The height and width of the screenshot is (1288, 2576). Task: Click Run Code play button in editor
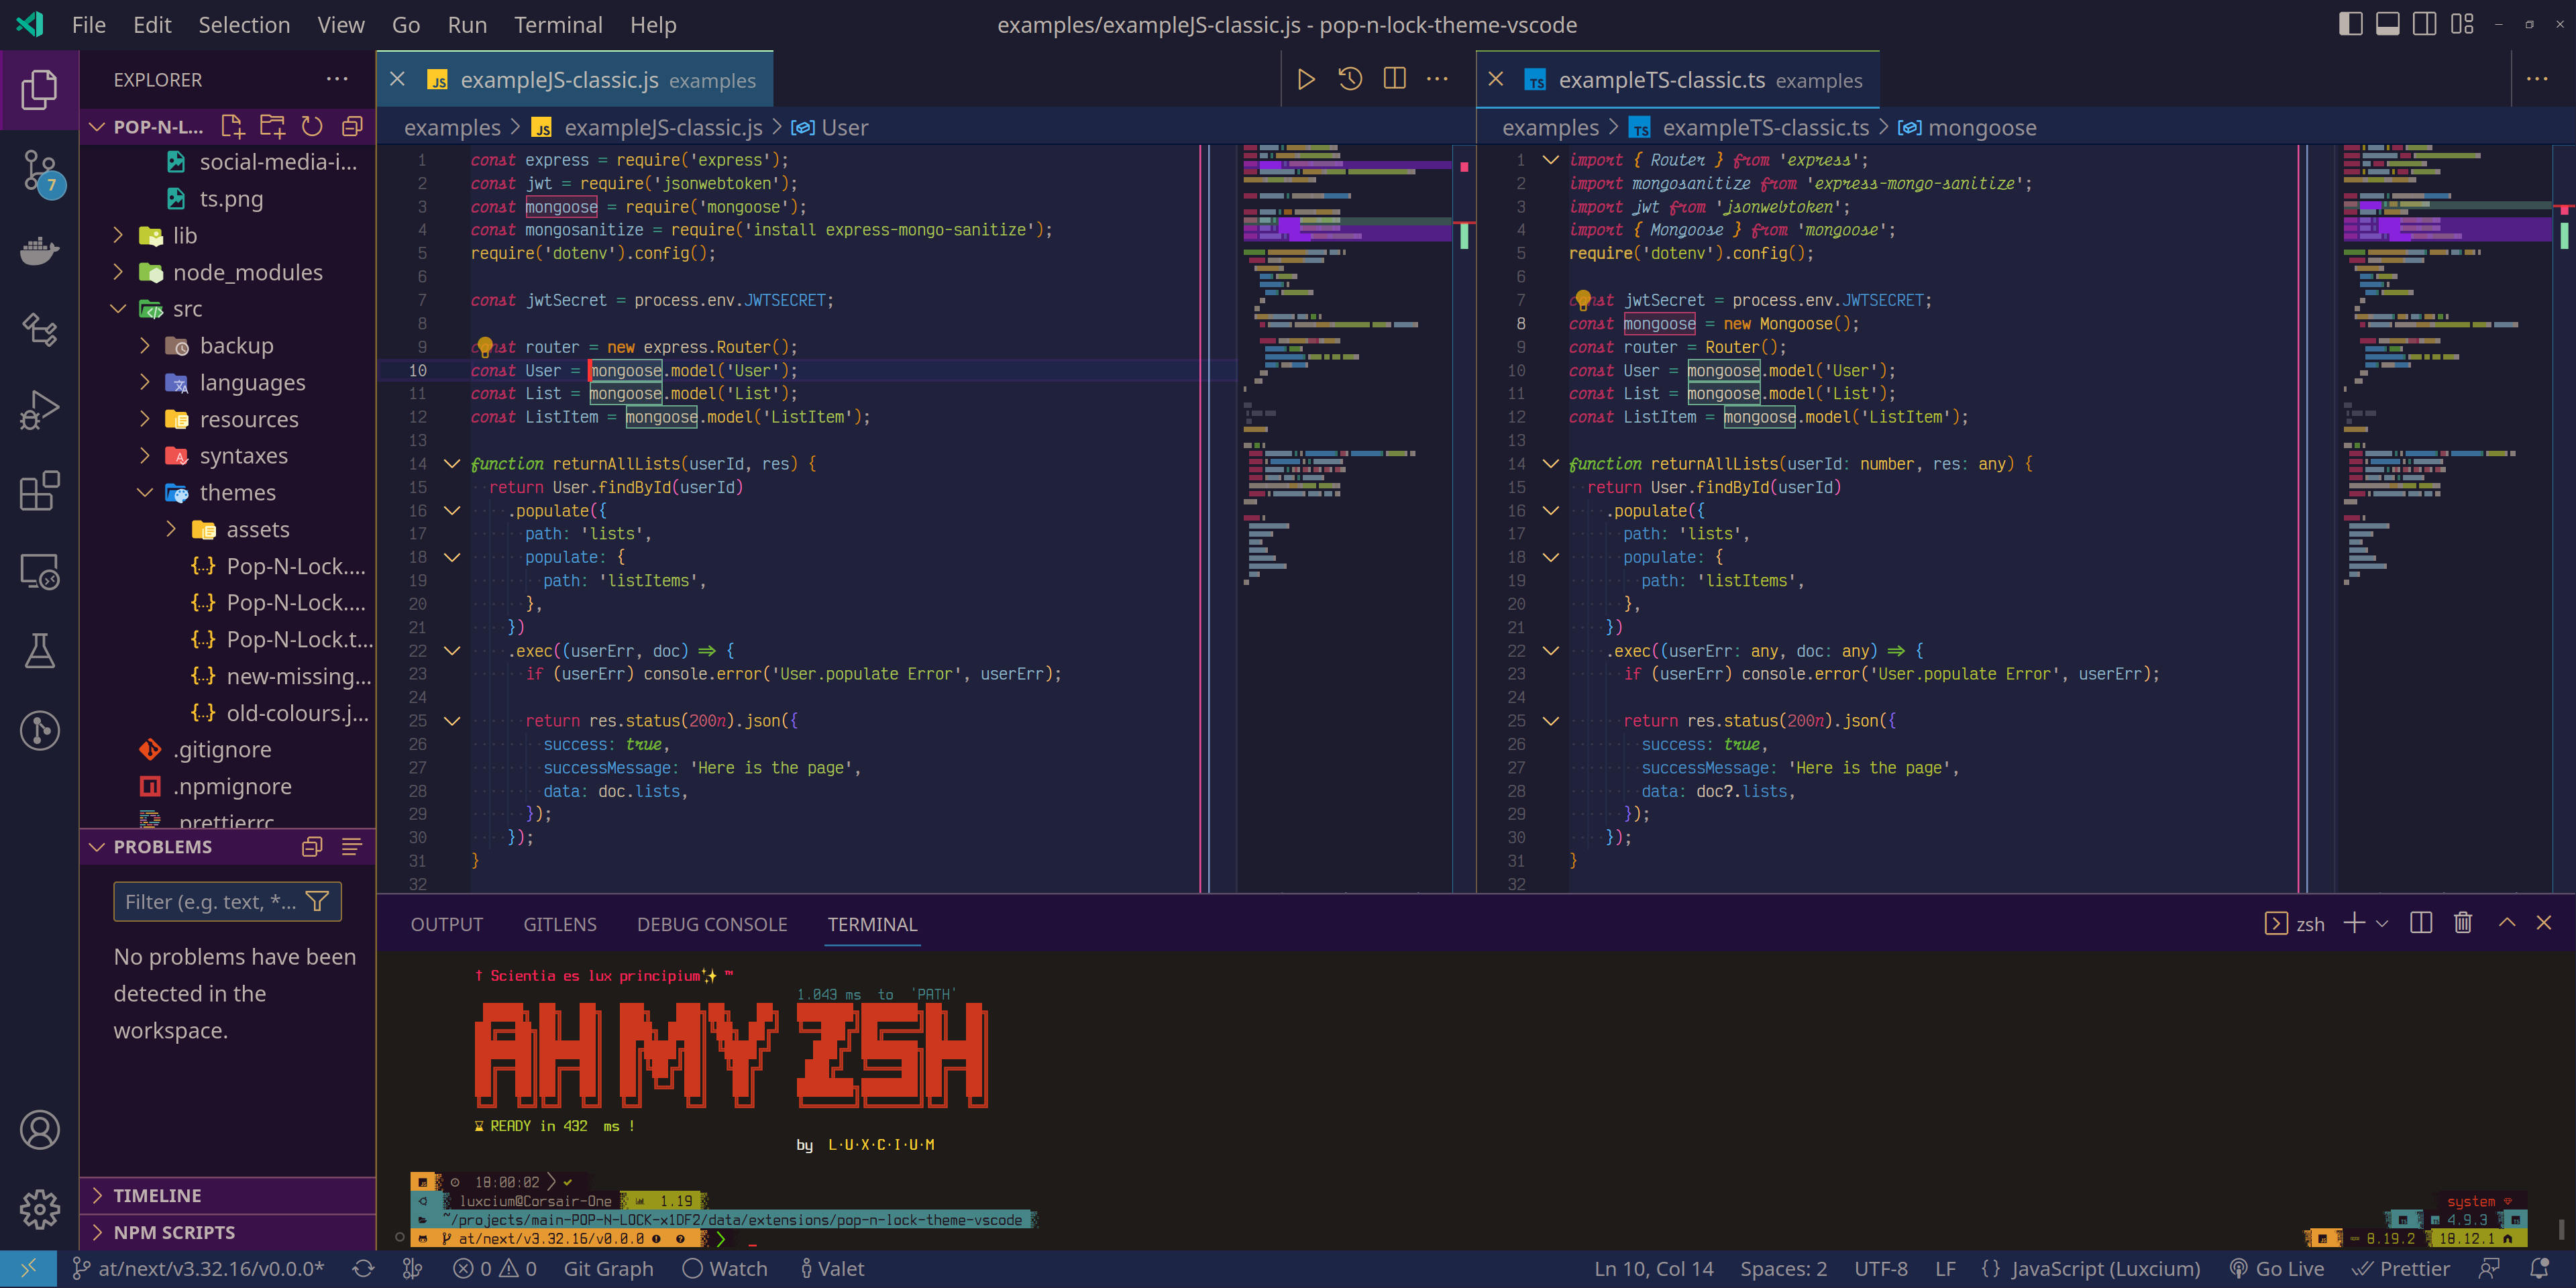point(1305,79)
